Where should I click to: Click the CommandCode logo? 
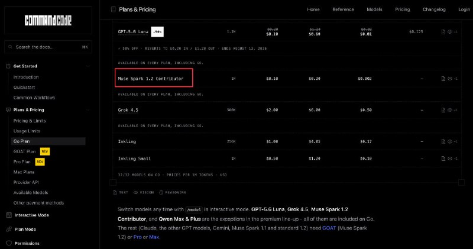tap(48, 20)
